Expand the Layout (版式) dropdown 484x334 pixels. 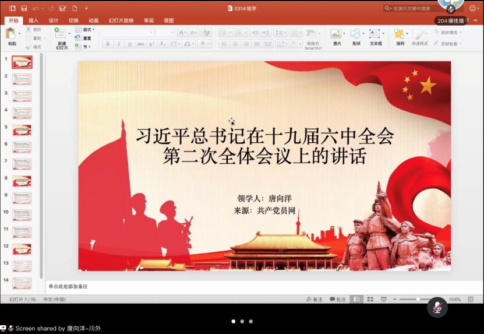point(84,30)
